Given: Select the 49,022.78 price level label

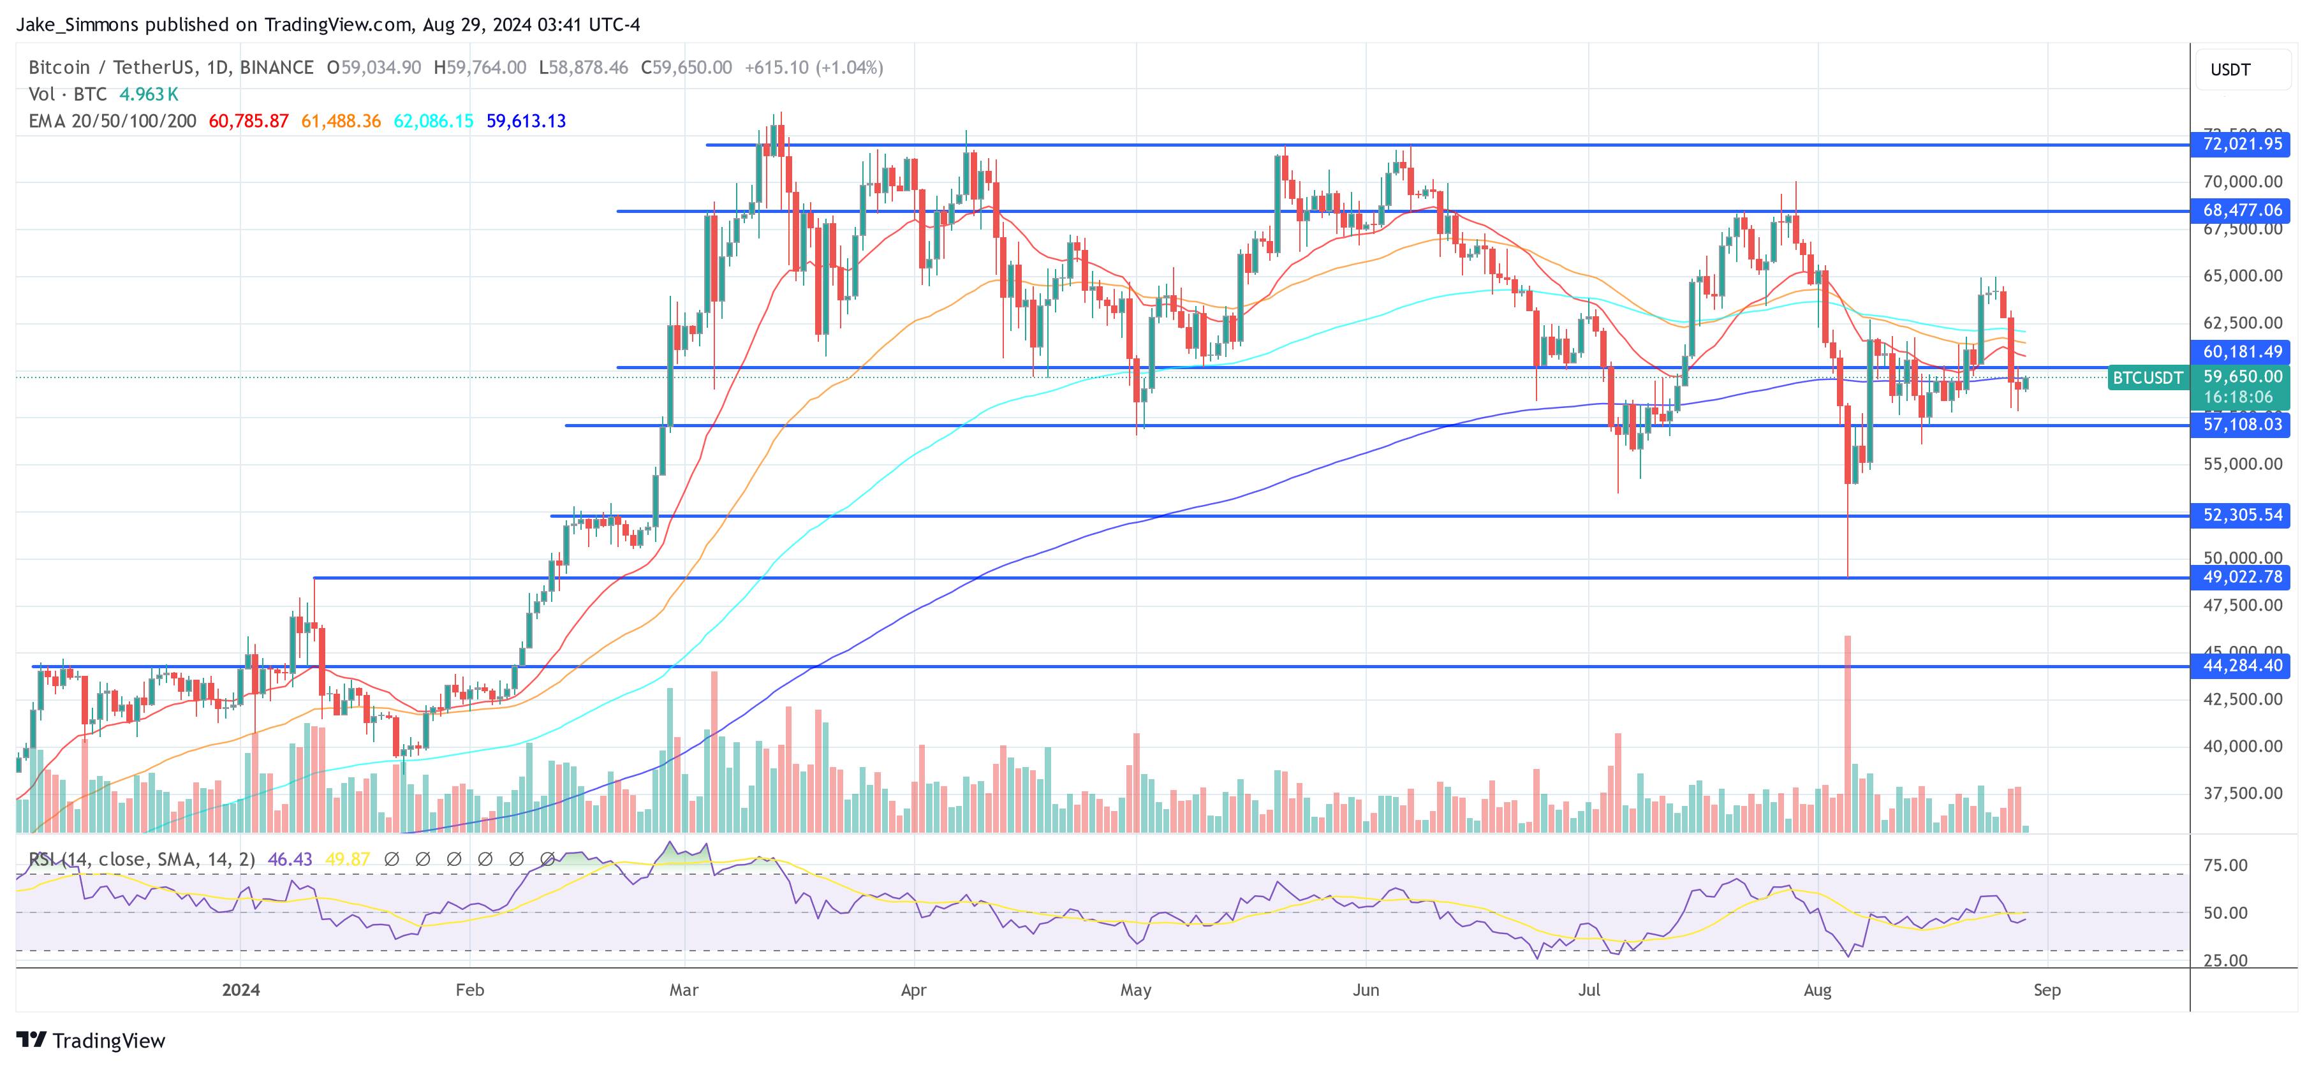Looking at the screenshot, I should tap(2241, 576).
